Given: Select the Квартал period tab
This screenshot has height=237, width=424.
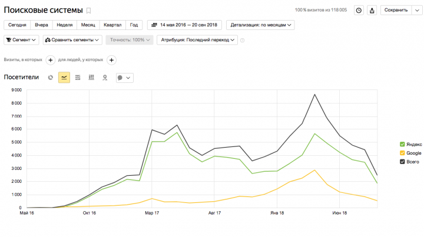Looking at the screenshot, I should pos(112,25).
